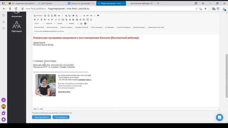
Task: Insert the Имя контакта placeholder
Action: click(x=39, y=27)
